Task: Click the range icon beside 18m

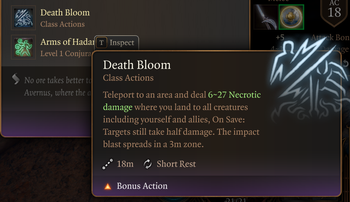Action: [108, 164]
